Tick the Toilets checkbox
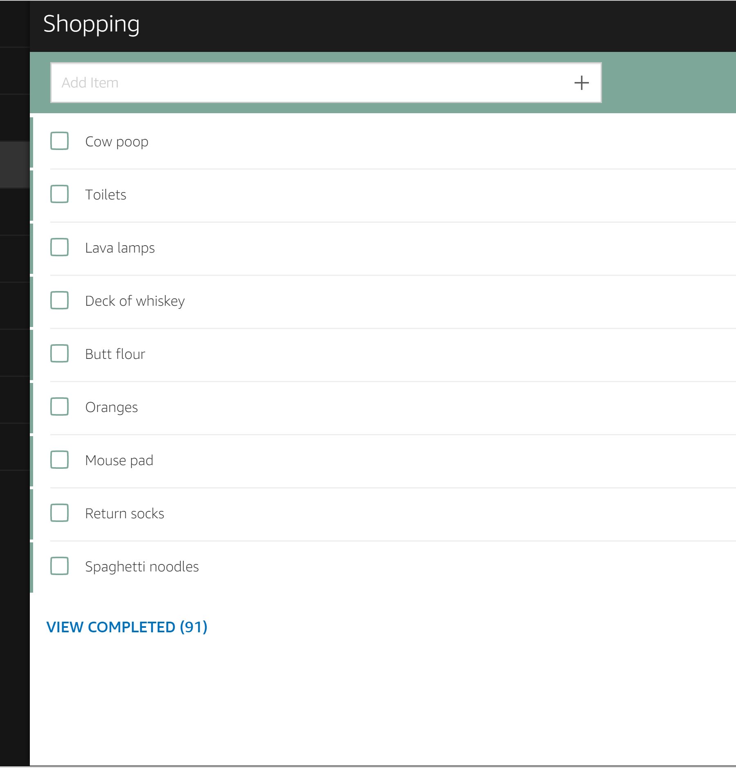Screen dimensions: 736x768 point(59,194)
